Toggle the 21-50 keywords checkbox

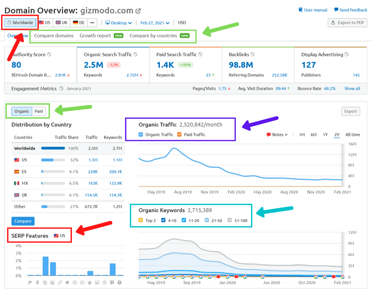coord(207,220)
